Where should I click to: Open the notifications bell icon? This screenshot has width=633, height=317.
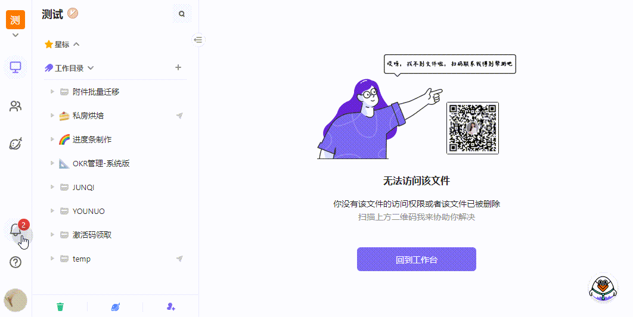pos(15,230)
